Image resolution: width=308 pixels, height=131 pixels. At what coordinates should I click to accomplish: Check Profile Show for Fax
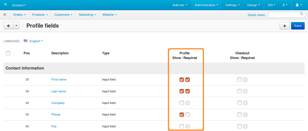click(182, 126)
